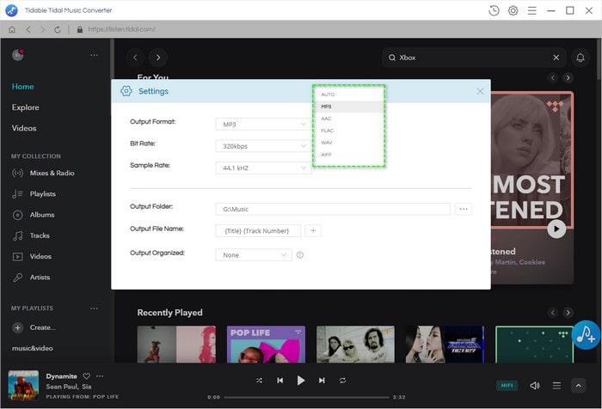This screenshot has width=602, height=409.
Task: Go to browser home icon
Action: [x=12, y=29]
